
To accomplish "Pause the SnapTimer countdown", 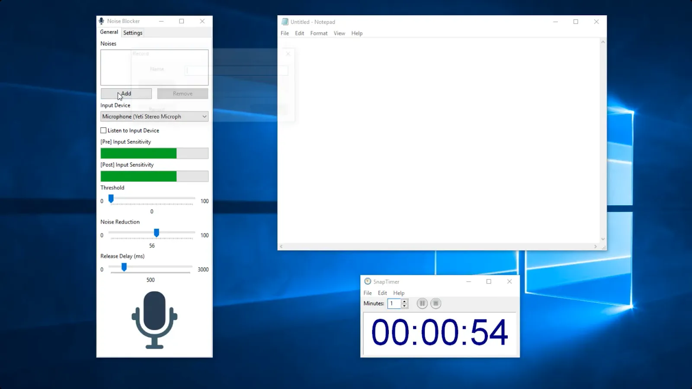I will click(422, 303).
